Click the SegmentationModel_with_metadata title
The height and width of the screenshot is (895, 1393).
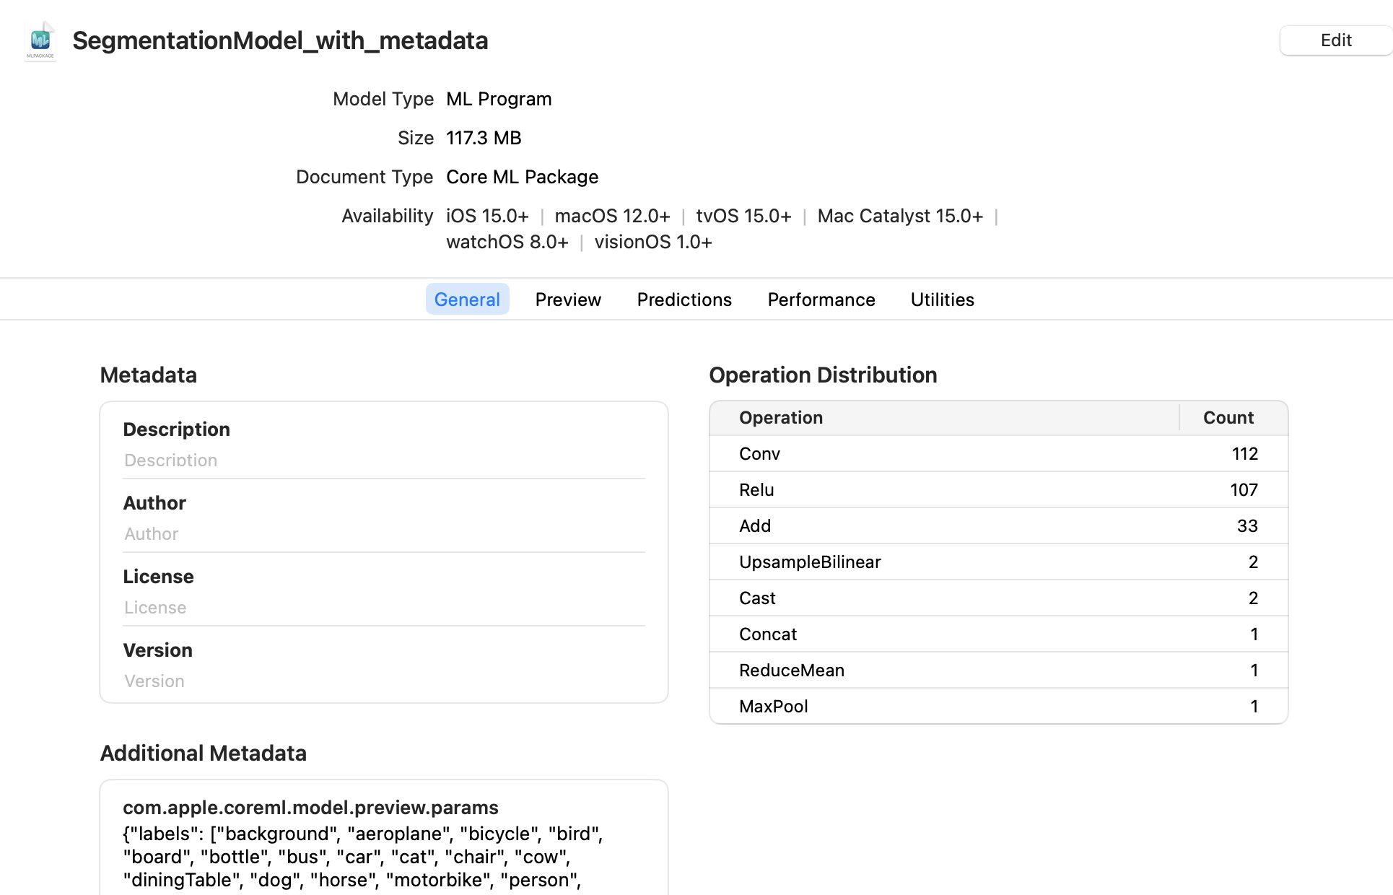tap(280, 41)
